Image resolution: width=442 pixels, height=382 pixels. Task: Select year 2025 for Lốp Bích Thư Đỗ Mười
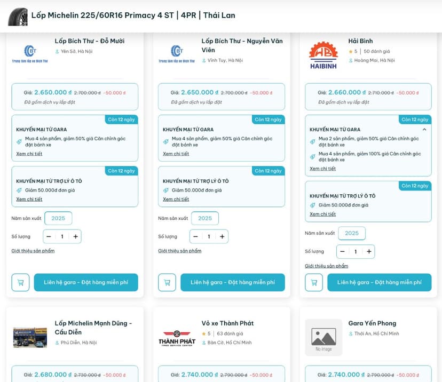(58, 218)
